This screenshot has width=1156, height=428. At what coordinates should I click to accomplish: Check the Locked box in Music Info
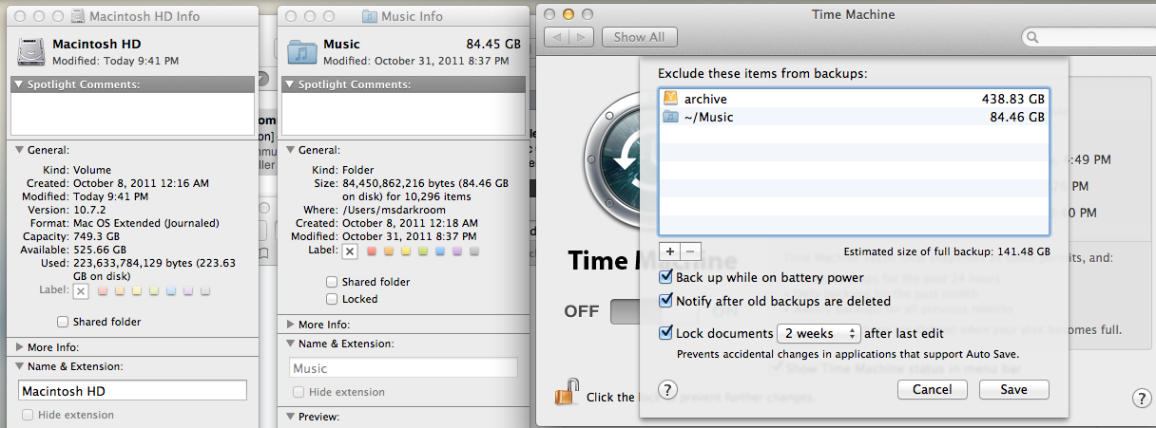pyautogui.click(x=331, y=299)
